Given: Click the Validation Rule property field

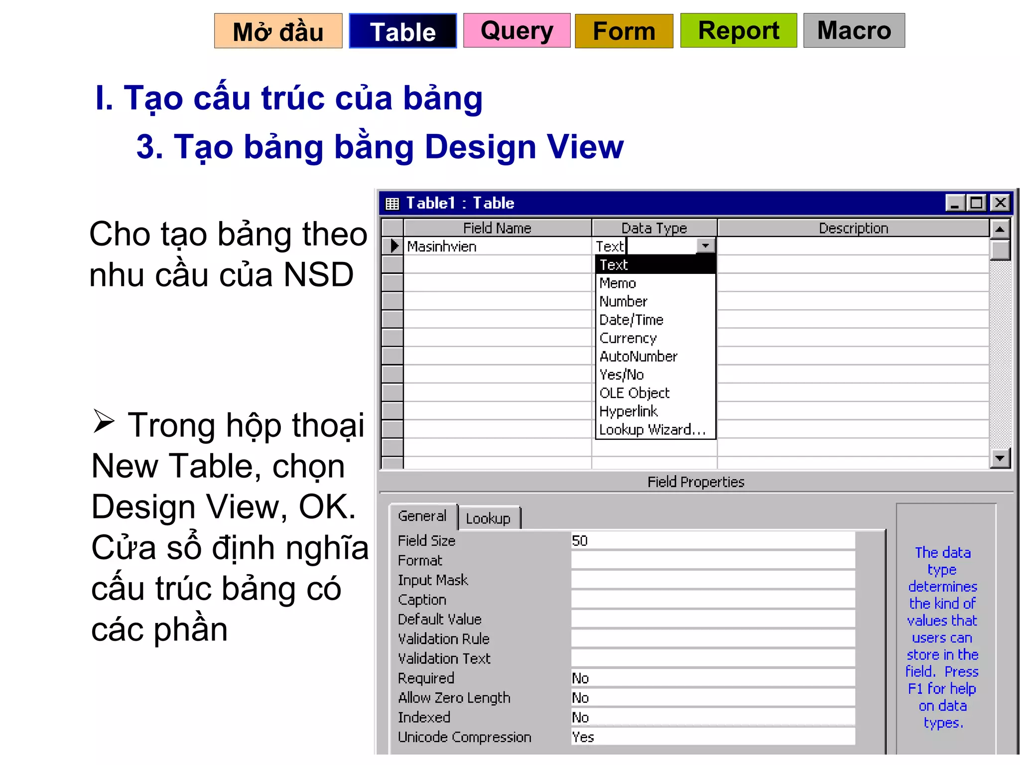Looking at the screenshot, I should 713,639.
